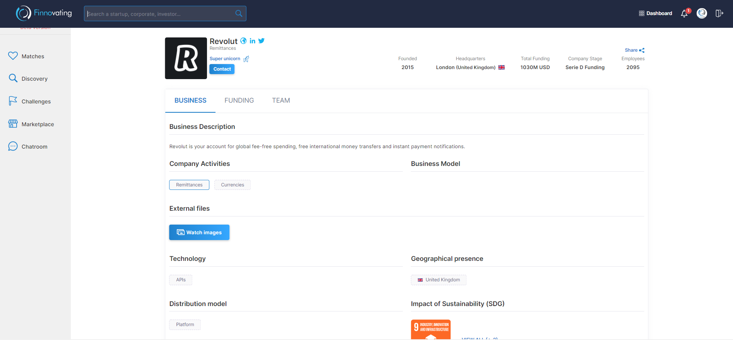Click the APIs technology tag
The image size is (733, 340).
click(x=181, y=280)
